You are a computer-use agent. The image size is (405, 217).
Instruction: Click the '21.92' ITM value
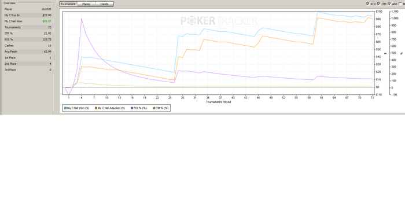point(47,34)
